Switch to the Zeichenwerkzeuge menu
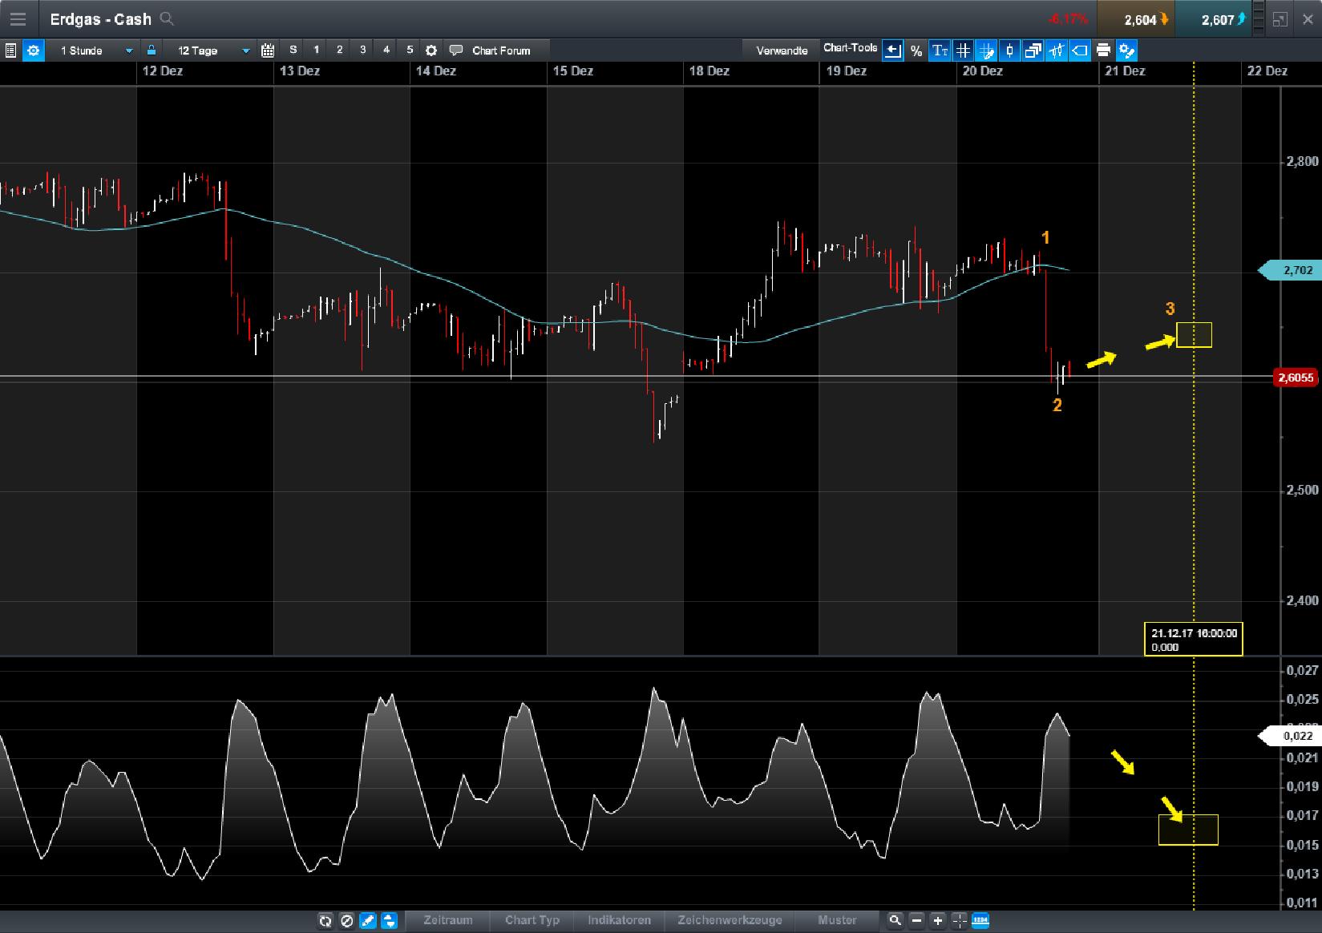The height and width of the screenshot is (933, 1322). pos(730,920)
